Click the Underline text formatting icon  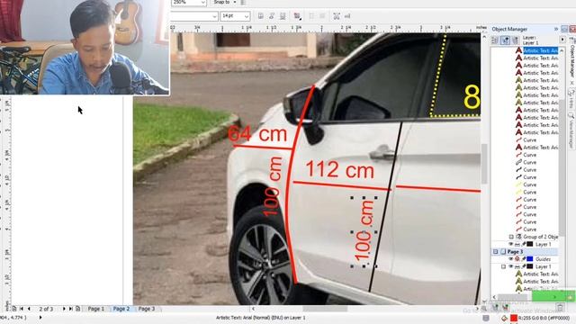pyautogui.click(x=283, y=16)
